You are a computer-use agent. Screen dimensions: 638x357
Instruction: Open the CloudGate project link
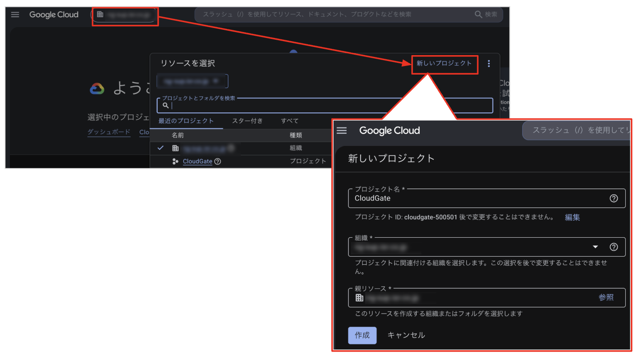(197, 161)
